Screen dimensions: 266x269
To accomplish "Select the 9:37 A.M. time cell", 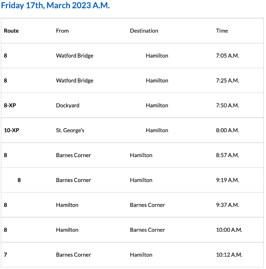I will tap(227, 205).
